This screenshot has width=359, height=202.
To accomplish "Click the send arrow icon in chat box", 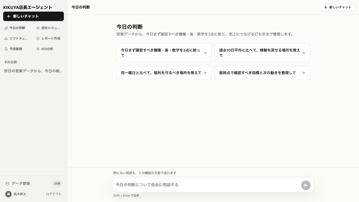I will click(x=306, y=185).
